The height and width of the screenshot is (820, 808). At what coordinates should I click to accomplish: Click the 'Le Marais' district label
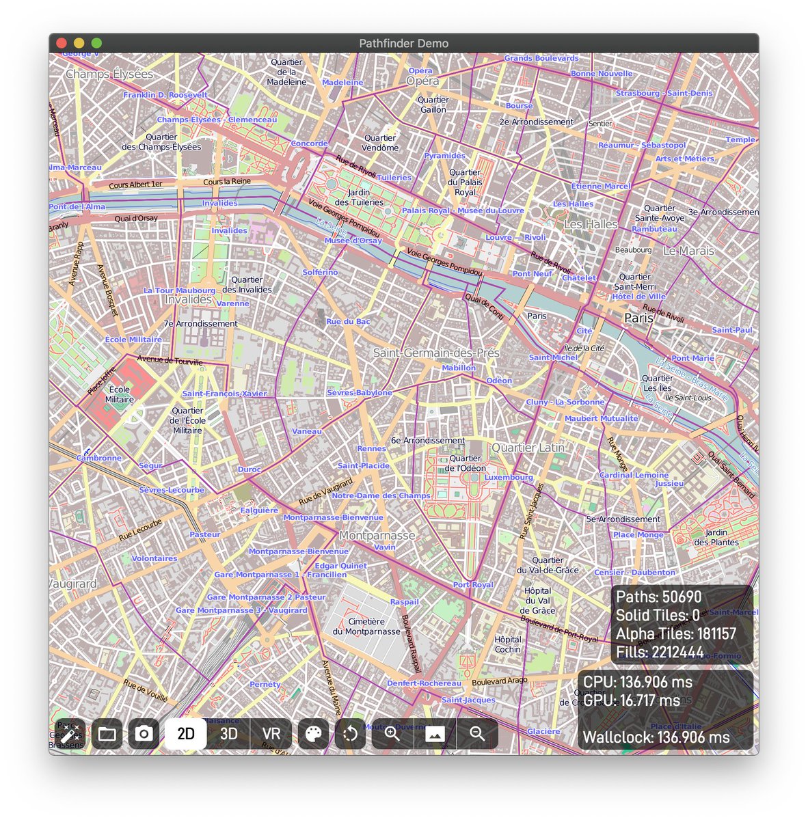(x=688, y=251)
